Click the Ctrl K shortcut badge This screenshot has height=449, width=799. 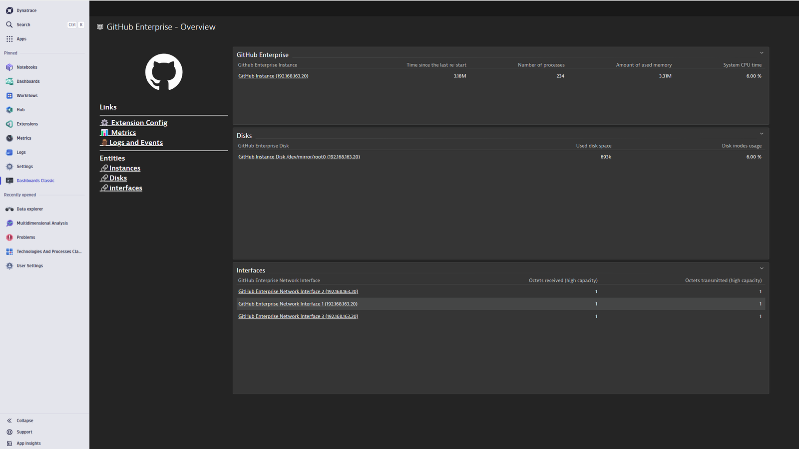(x=76, y=24)
